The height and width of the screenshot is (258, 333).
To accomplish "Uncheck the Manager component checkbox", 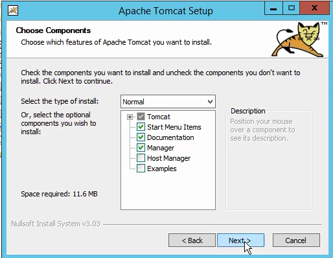I will click(x=141, y=148).
